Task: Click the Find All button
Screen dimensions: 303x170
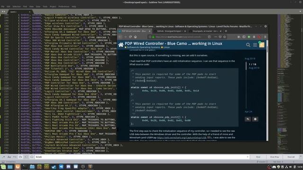Action: pos(291,157)
